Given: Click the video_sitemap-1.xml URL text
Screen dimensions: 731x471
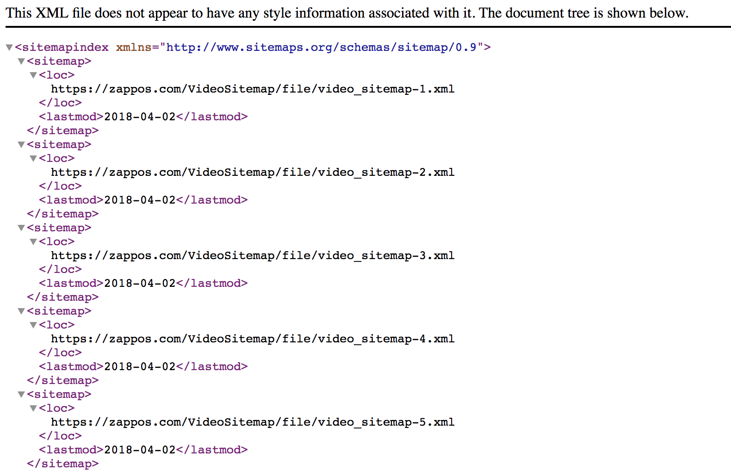Looking at the screenshot, I should pos(253,89).
